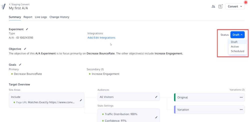Collapse the Draft status dropdown
250x122 pixels.
point(237,35)
